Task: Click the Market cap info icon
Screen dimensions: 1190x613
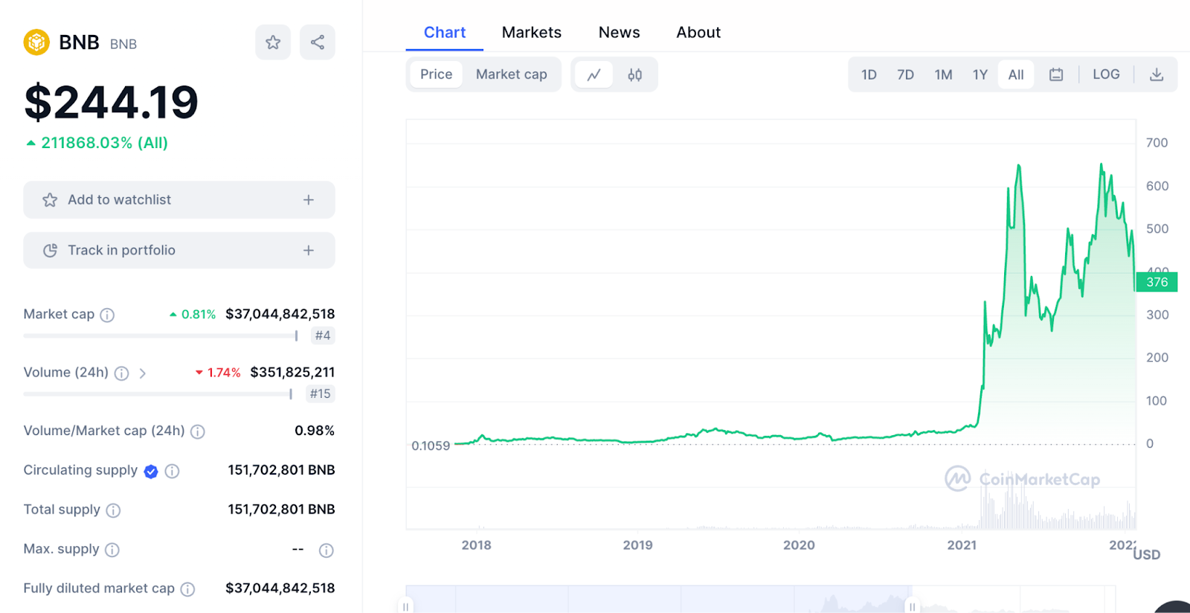Action: coord(107,315)
